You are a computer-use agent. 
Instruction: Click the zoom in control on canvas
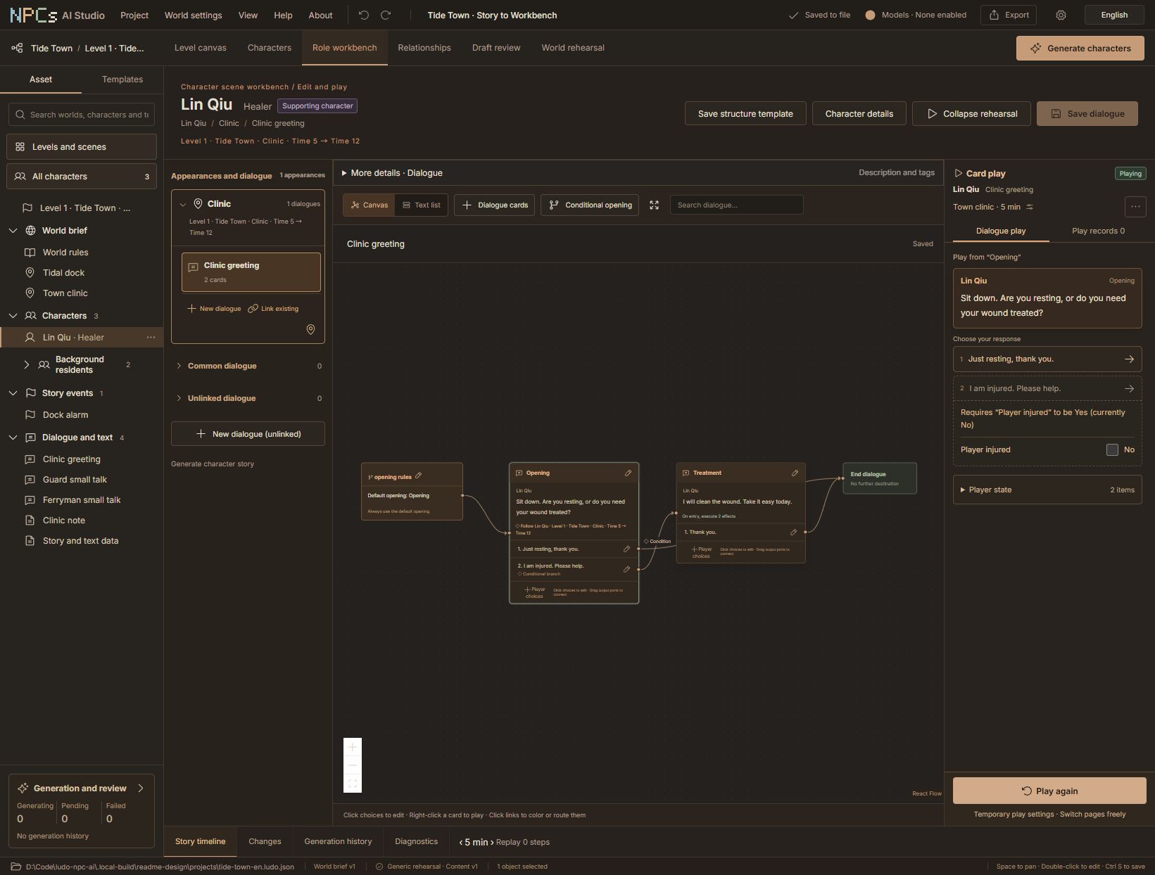(353, 747)
